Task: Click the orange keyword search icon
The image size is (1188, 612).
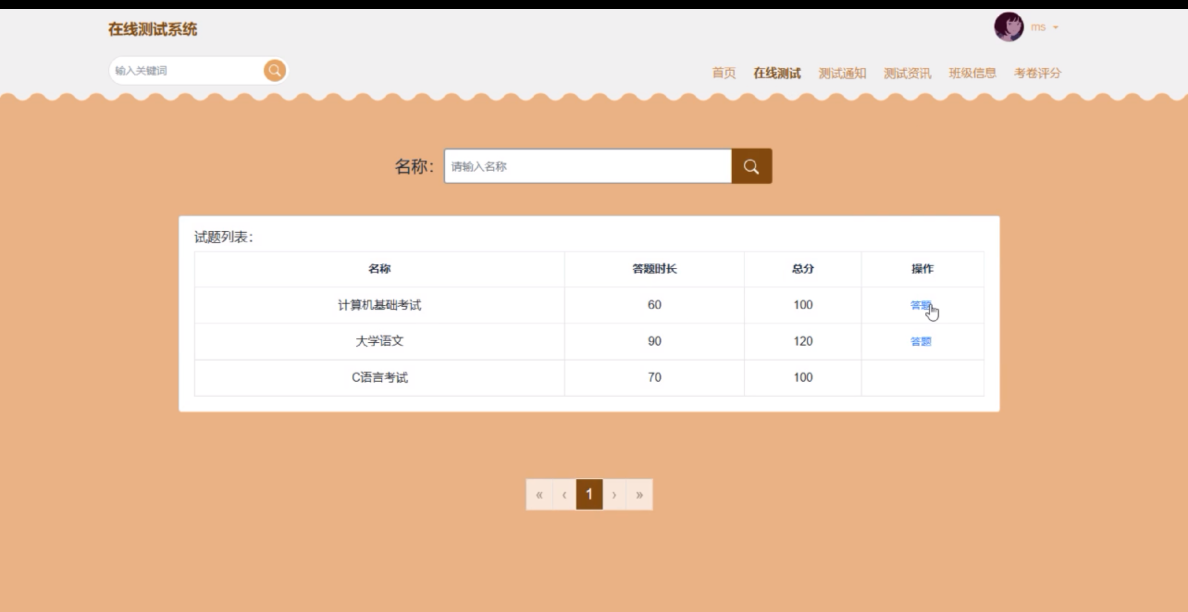Action: (x=274, y=71)
